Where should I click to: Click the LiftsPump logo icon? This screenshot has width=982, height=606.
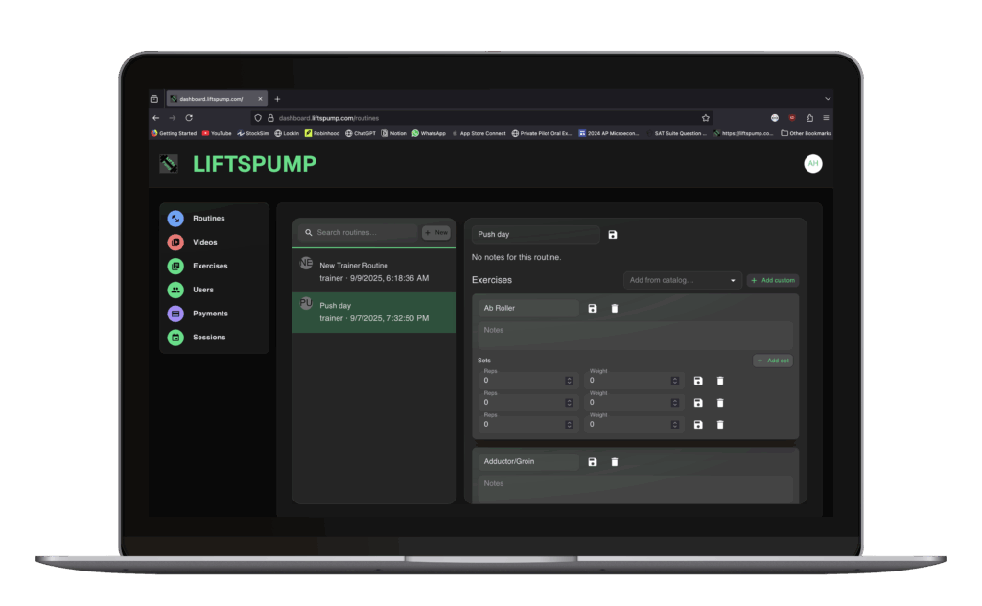pos(169,164)
